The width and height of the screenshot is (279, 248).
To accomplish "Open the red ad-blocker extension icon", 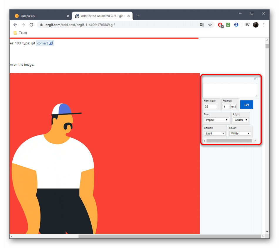I will coord(221,25).
